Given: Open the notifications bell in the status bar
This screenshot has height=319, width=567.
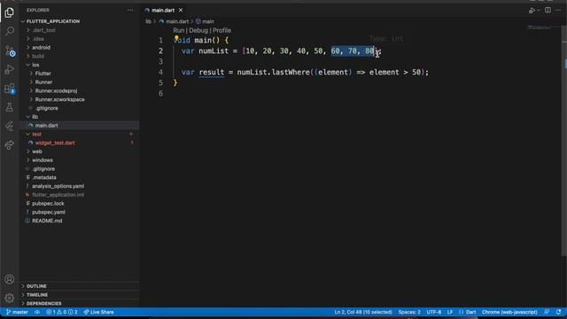Looking at the screenshot, I should pyautogui.click(x=559, y=312).
